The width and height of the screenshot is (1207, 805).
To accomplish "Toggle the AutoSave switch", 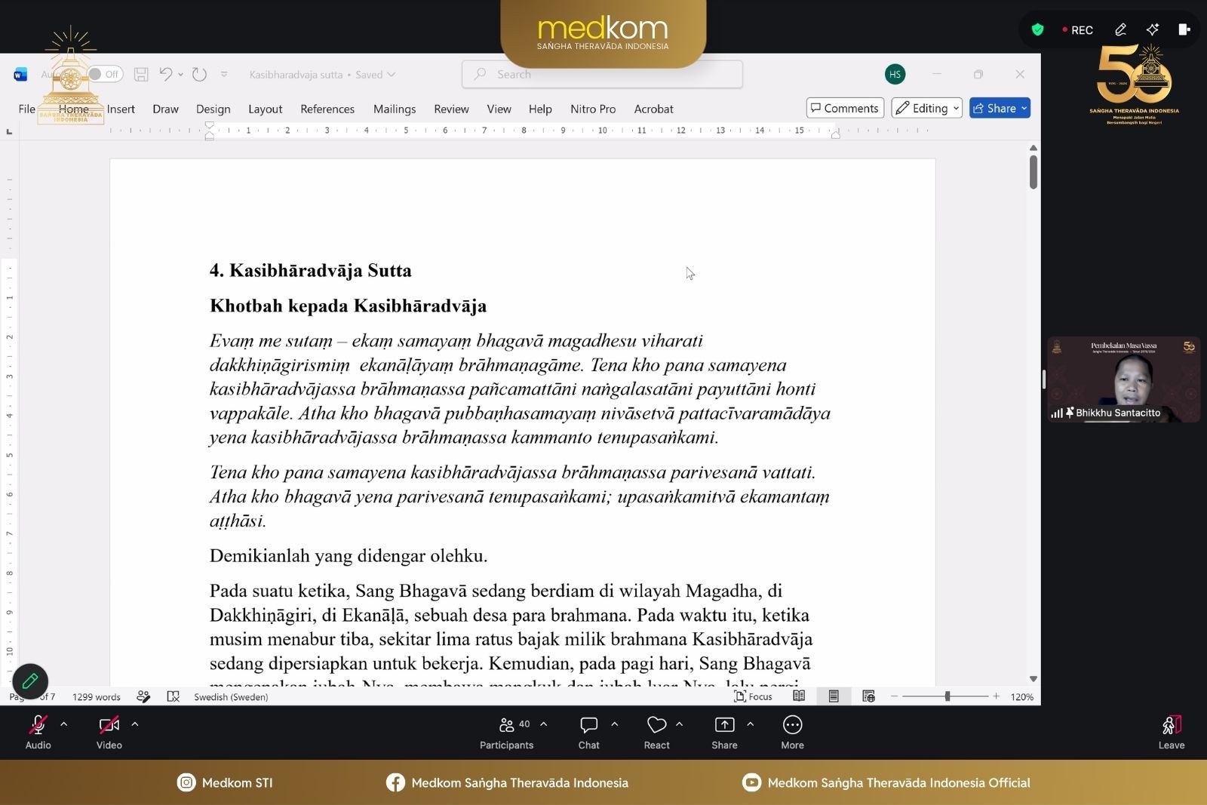I will tap(105, 74).
